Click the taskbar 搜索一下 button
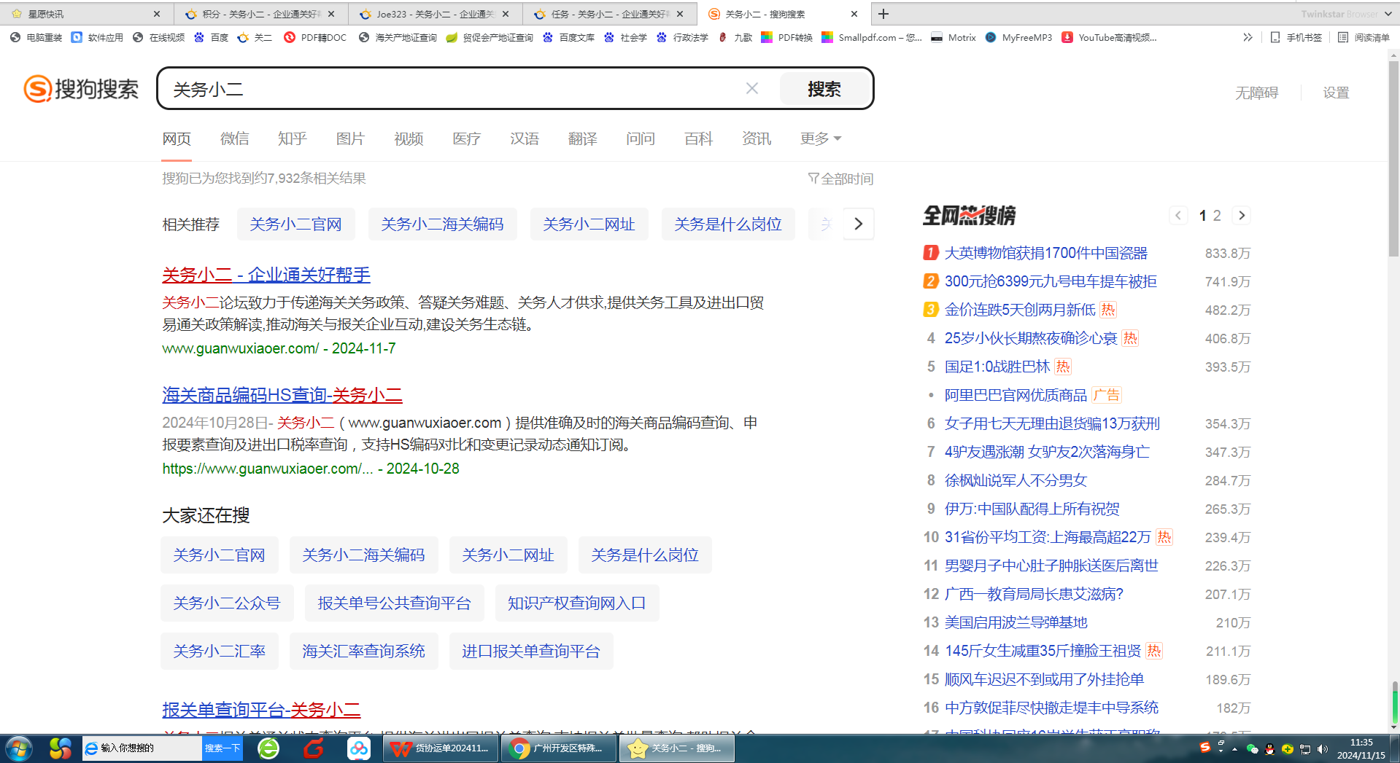Image resolution: width=1400 pixels, height=763 pixels. [223, 748]
